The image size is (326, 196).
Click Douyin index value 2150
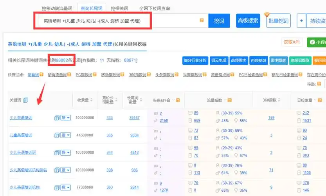click(x=164, y=121)
